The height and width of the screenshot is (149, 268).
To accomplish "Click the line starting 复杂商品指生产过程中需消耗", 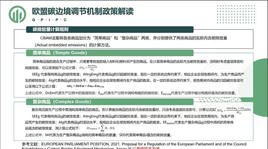I will 124,110.
